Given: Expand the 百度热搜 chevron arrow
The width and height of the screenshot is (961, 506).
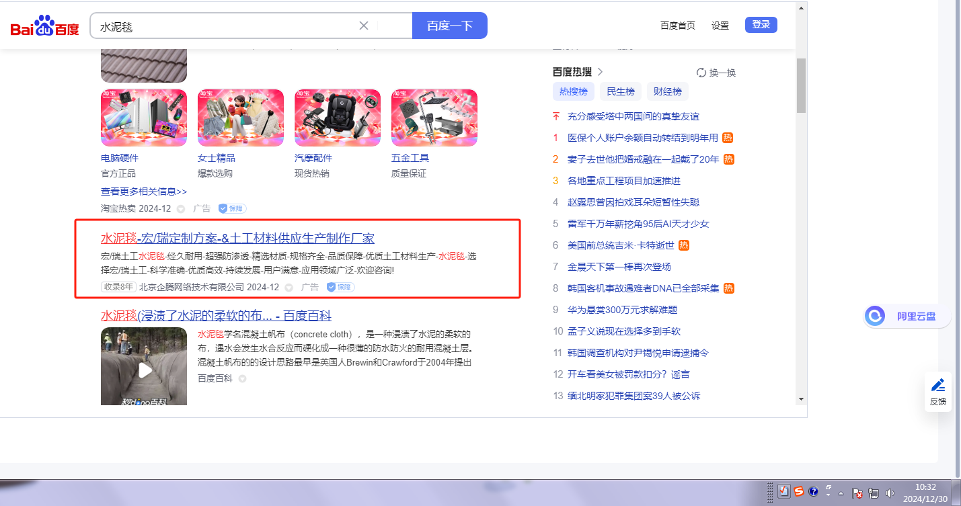Looking at the screenshot, I should click(601, 72).
